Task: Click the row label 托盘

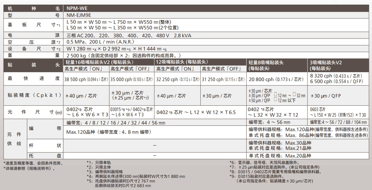Action: 45,156
